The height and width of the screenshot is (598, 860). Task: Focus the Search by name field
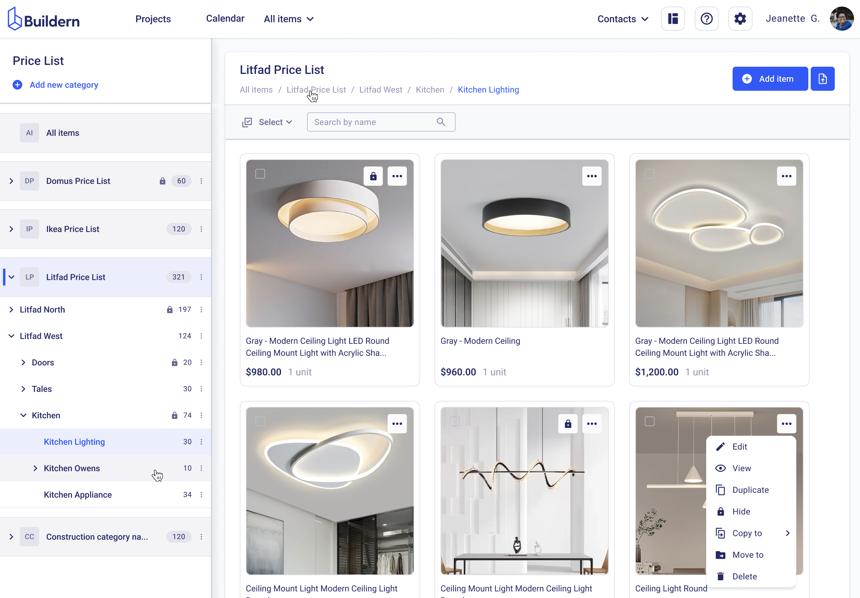coord(381,122)
